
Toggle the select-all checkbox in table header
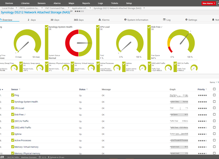214,89
